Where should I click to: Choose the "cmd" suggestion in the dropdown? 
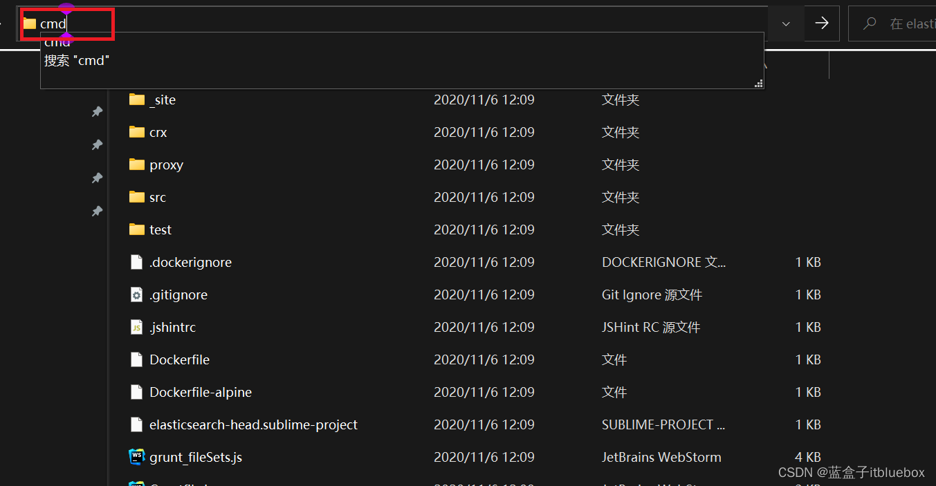click(58, 44)
